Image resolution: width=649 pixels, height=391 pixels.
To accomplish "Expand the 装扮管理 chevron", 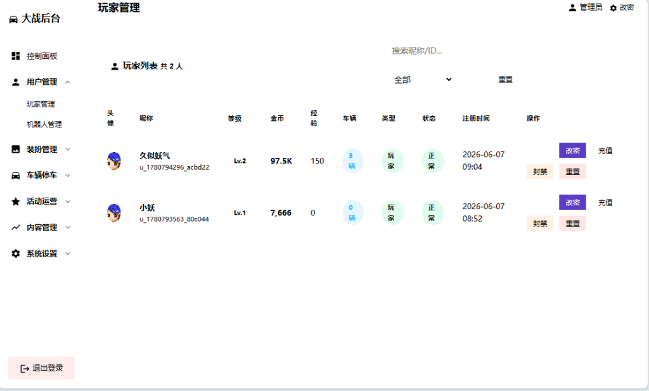I will click(68, 150).
